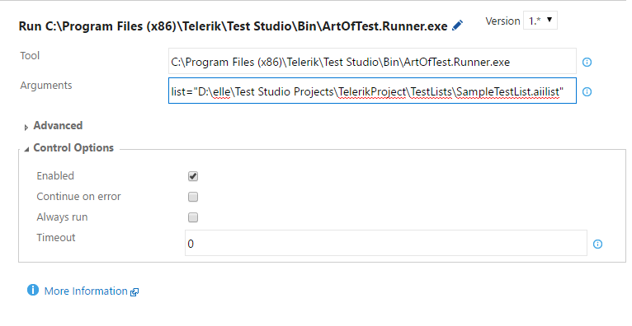632x326 pixels.
Task: Open the Version dropdown showing 1.*
Action: tap(540, 21)
